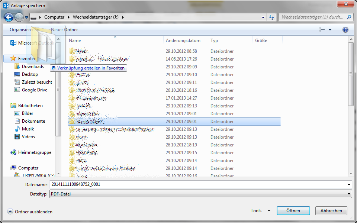Select Google Drive in the sidebar

34,90
